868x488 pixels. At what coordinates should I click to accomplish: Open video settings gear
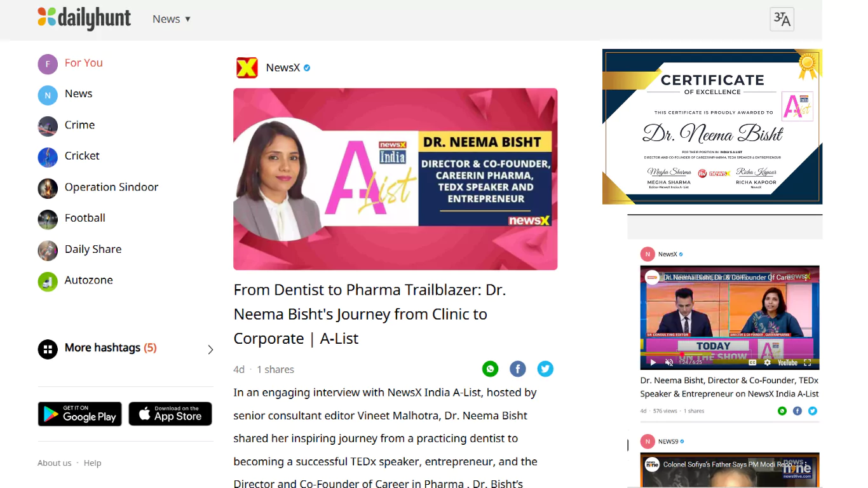(x=767, y=362)
